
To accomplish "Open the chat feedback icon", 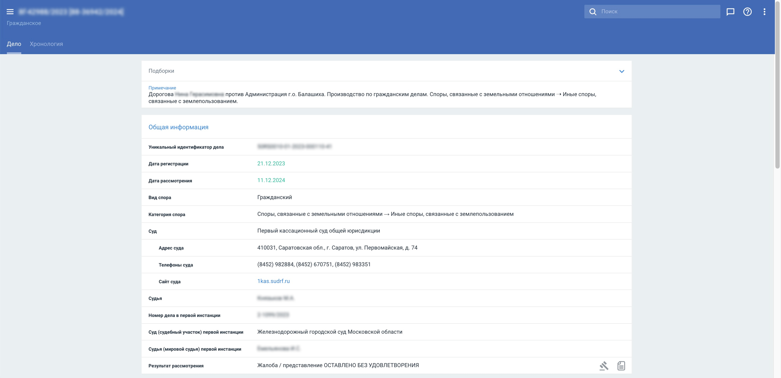I will (x=730, y=11).
